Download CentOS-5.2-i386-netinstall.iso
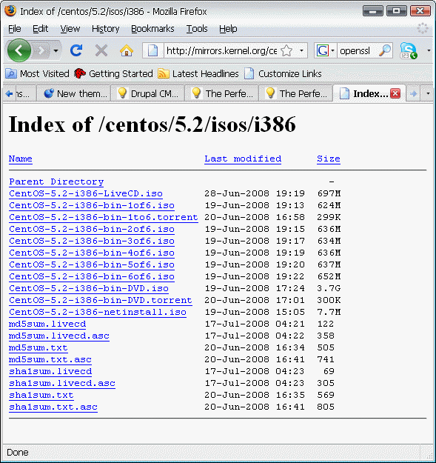436x463 pixels. coord(98,312)
